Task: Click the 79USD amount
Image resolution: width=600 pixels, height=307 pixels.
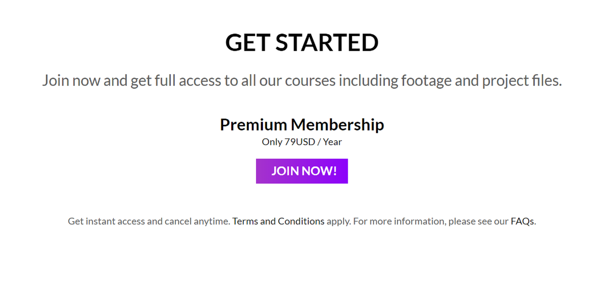Action: coord(300,142)
